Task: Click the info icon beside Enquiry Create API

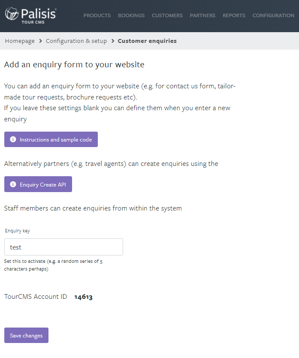Action: (x=13, y=184)
